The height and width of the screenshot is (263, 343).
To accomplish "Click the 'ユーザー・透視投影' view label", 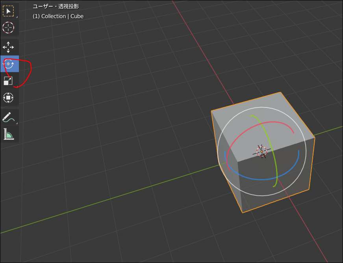I will (56, 6).
